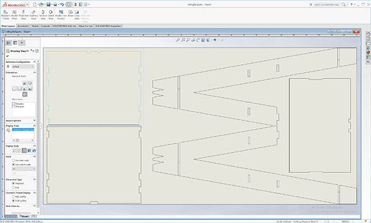
Task: Click the Appearances color ball in task pane
Action: point(368,53)
